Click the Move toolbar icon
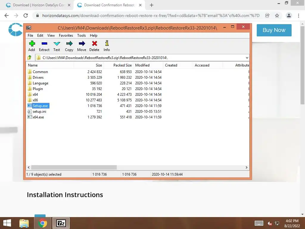Viewport: 305px width, 229px height. point(82,44)
